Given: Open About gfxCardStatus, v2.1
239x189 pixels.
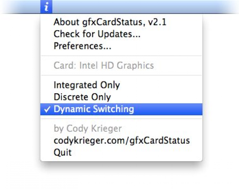Looking at the screenshot, I should 110,22.
